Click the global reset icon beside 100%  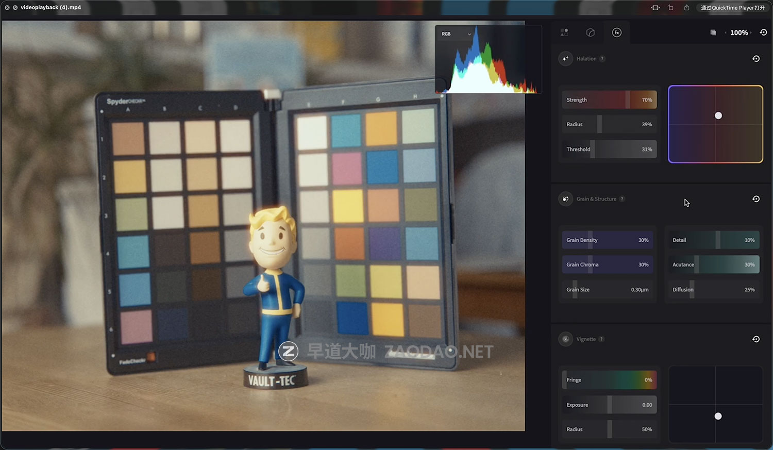coord(763,32)
